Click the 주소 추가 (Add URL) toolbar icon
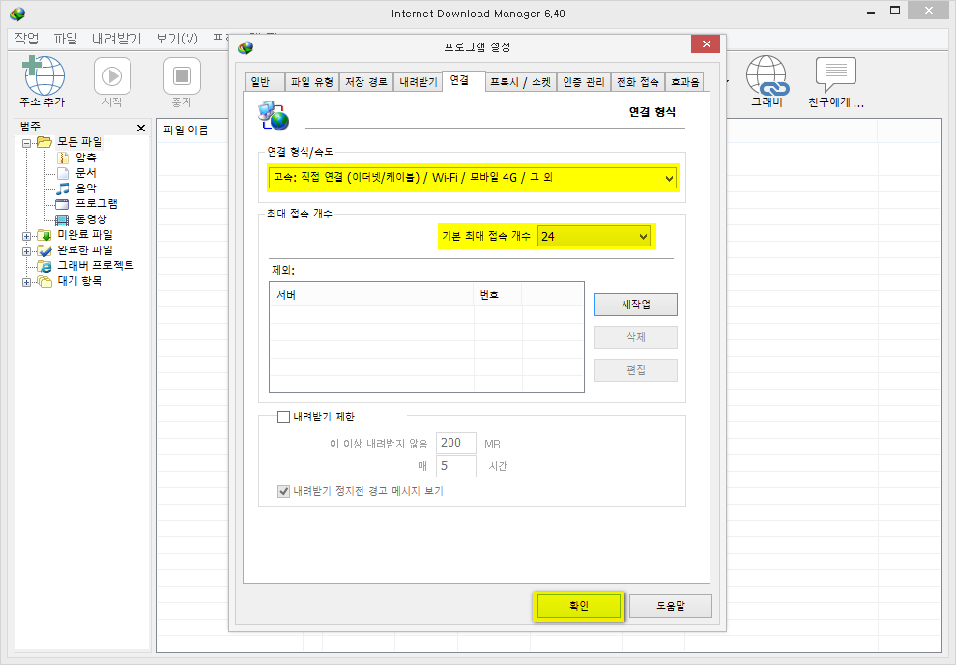The image size is (956, 665). pyautogui.click(x=43, y=75)
